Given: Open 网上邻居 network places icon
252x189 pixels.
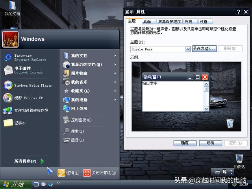Looking at the screenshot, I should point(66,109).
